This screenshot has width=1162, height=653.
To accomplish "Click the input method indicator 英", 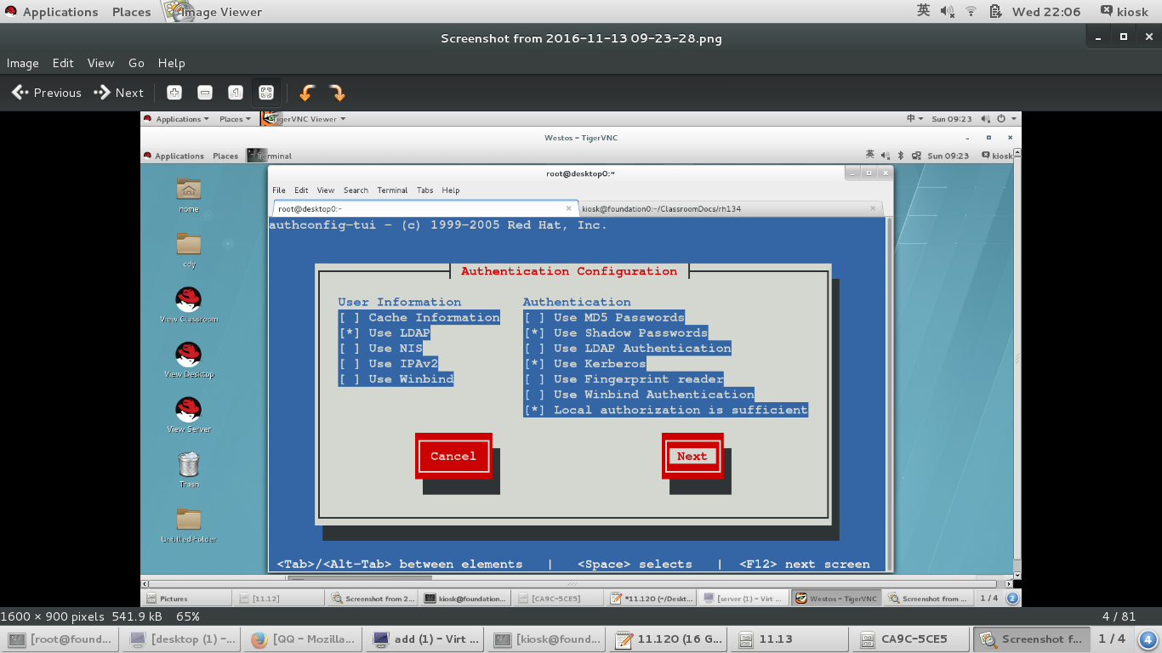I will 924,11.
